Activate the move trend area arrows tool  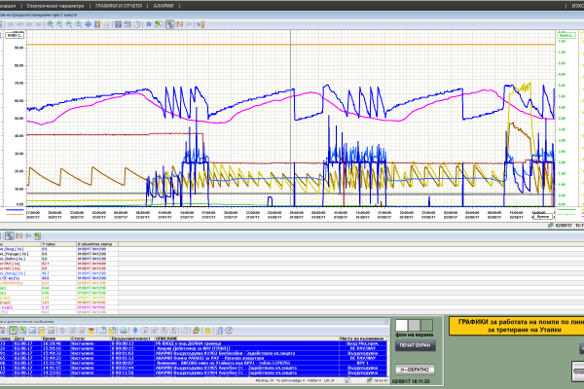coord(89,24)
